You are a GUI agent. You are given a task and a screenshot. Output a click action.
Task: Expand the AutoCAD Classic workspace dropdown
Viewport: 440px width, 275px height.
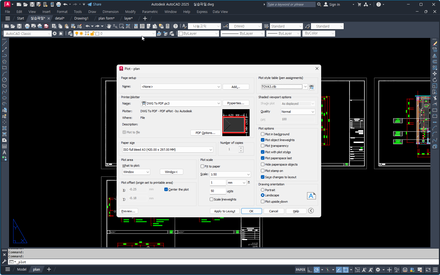[x=28, y=34]
